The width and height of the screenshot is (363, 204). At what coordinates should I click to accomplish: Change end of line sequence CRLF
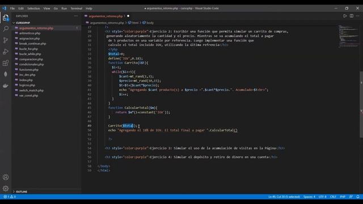point(333,197)
